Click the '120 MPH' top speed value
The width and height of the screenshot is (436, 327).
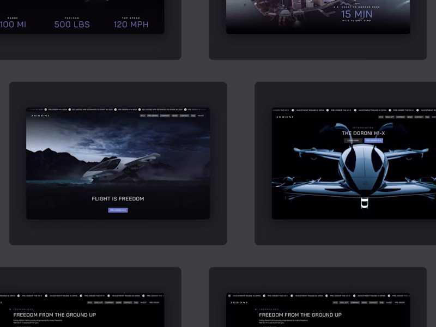[131, 25]
